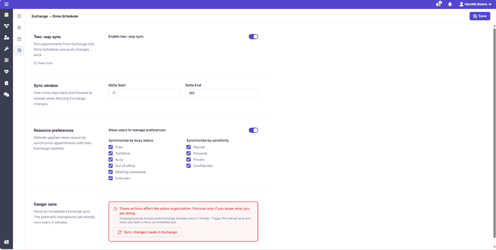This screenshot has width=496, height=250.
Task: Open the calendar planning board icon
Action: coord(6,15)
